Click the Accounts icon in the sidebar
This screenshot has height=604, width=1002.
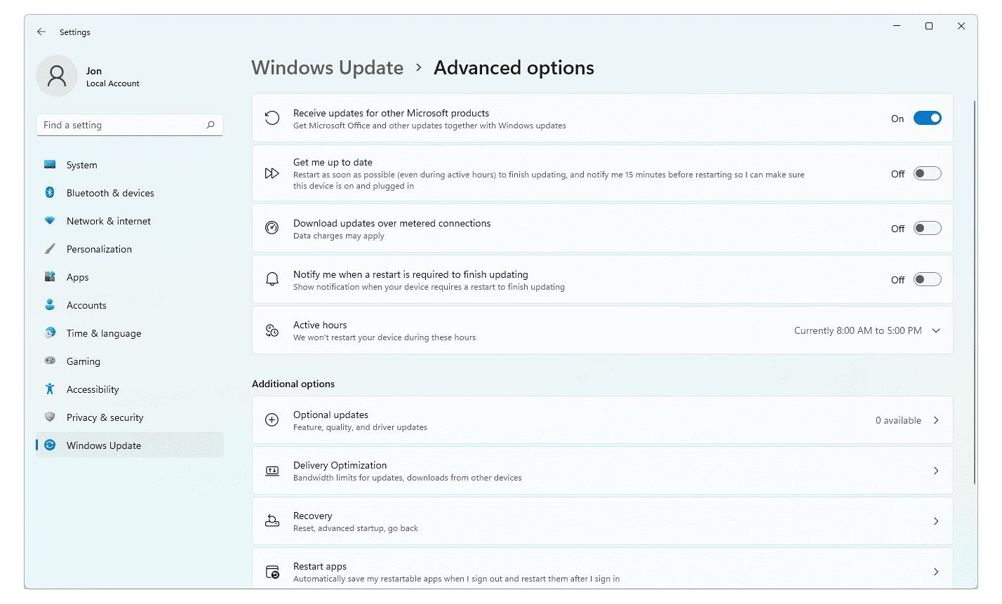50,305
